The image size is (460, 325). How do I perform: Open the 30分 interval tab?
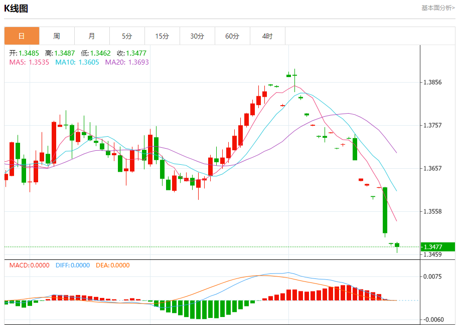click(x=198, y=36)
